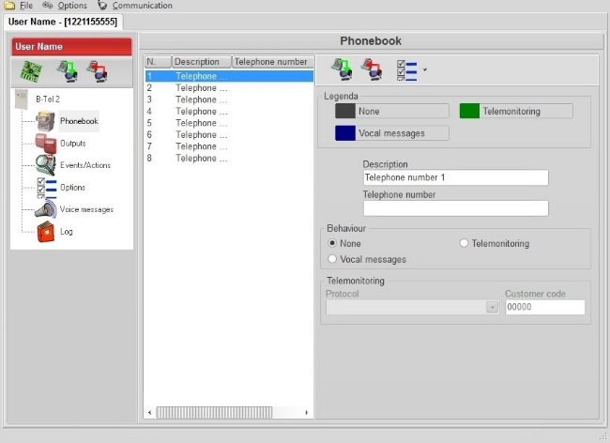The width and height of the screenshot is (610, 443).
Task: Click the checklist icon in Phonebook toolbar
Action: point(407,70)
